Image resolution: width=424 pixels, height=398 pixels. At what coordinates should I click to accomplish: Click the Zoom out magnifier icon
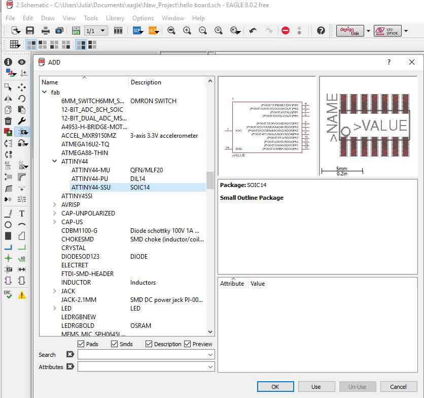202,30
